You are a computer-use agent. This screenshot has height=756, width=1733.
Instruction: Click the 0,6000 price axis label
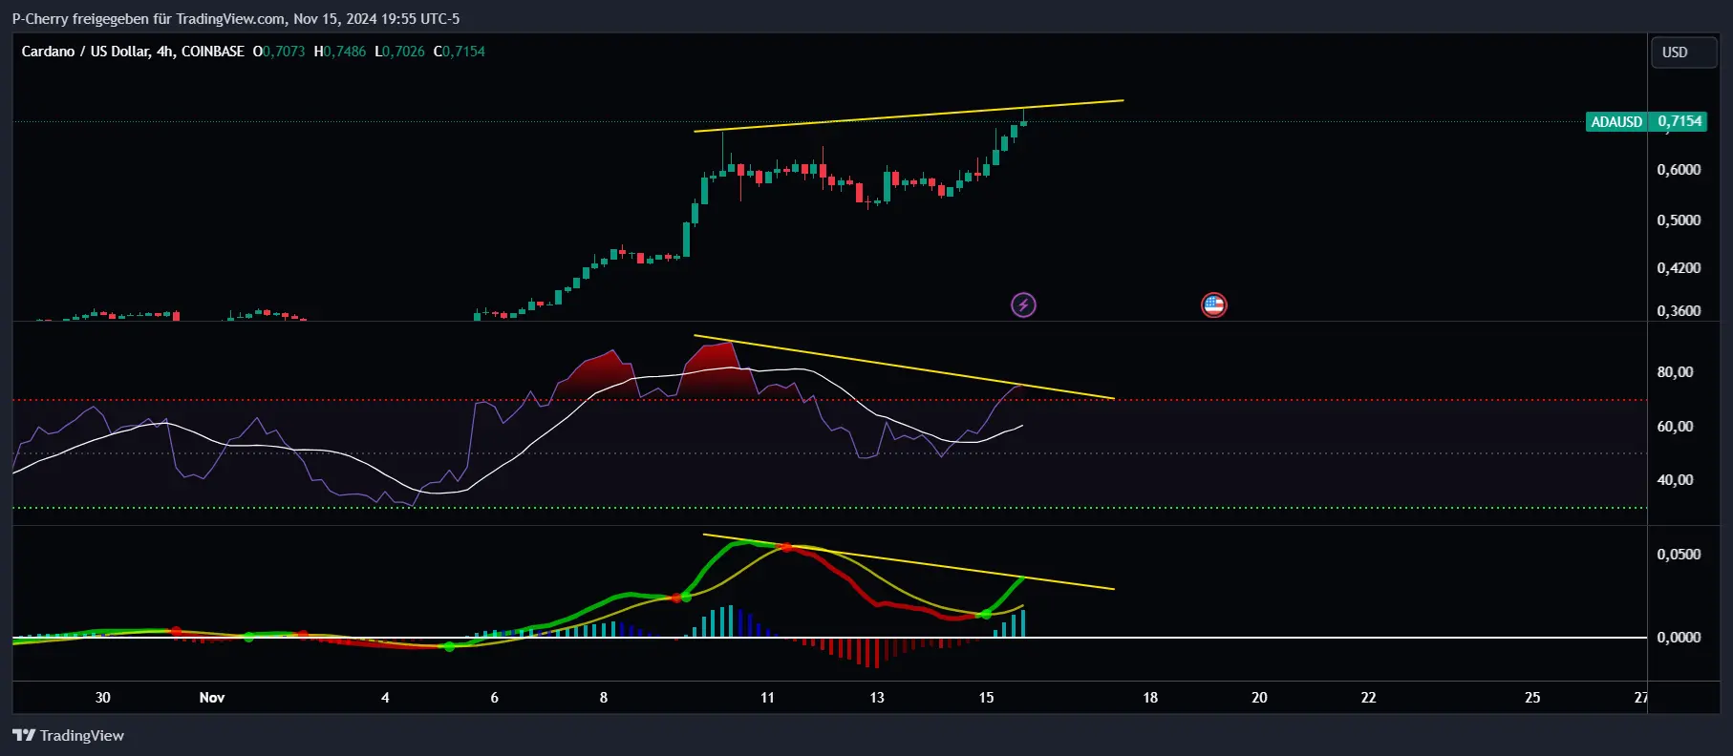tap(1679, 170)
